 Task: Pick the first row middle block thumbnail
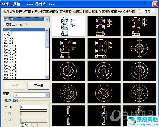pyautogui.click(x=104, y=26)
